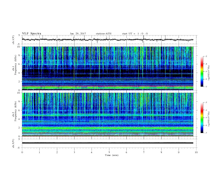Viewport: 221px width, 171px height.
Task: Click the ch.1 voltage waveform trace
Action: tap(107, 40)
